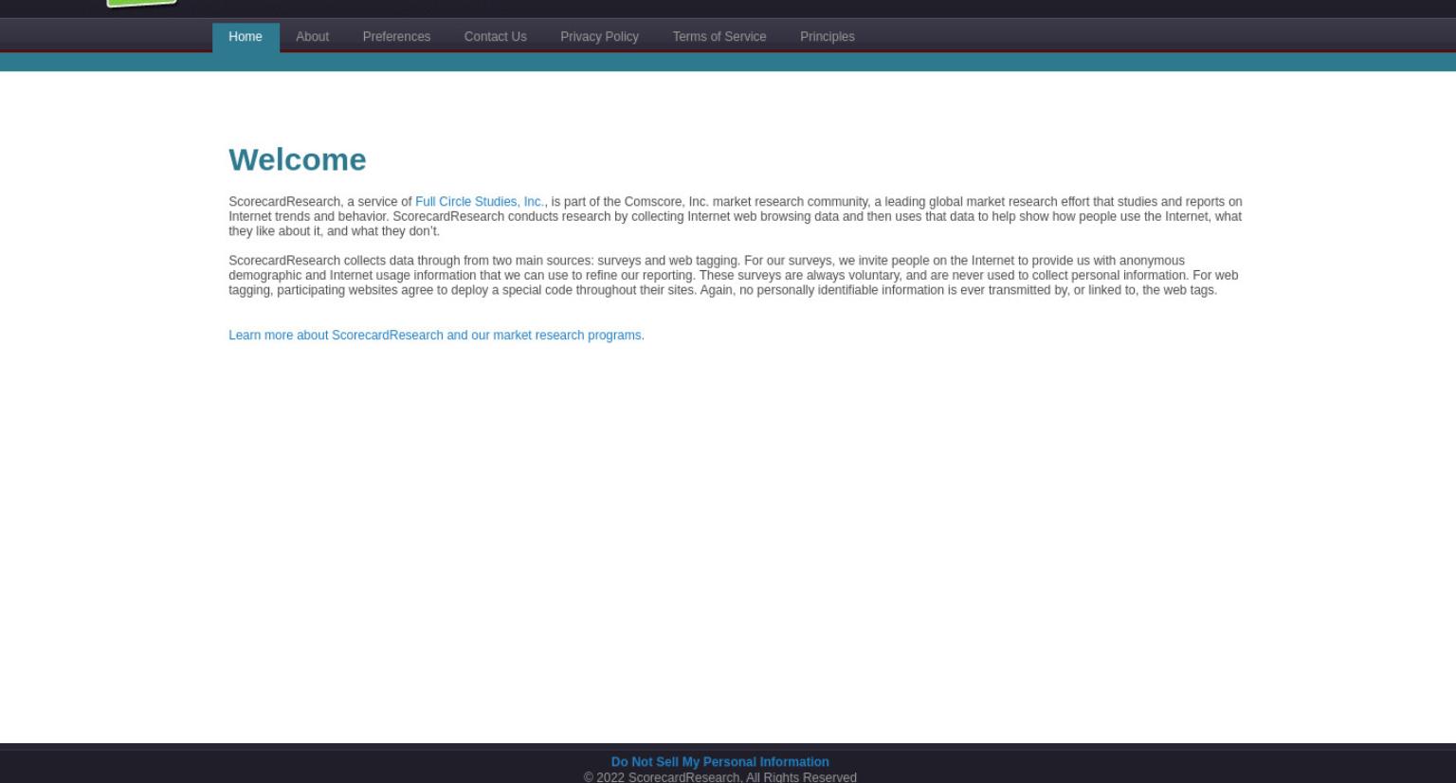
Task: Open Terms of Service
Action: click(x=719, y=37)
